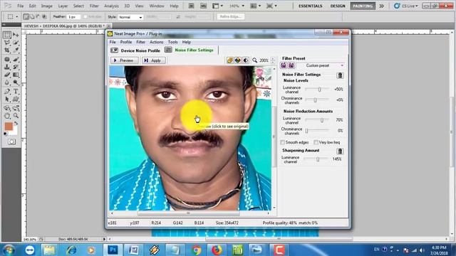Select the Horizontal Type tool
The height and width of the screenshot is (256, 456).
pyautogui.click(x=16, y=92)
